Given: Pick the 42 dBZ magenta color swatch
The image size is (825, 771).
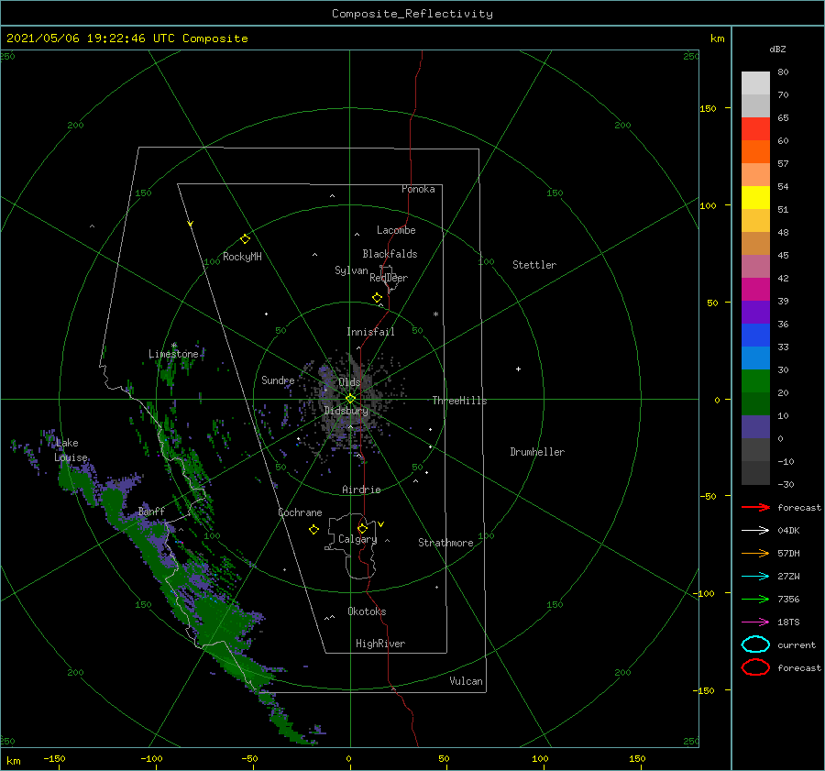Looking at the screenshot, I should (755, 289).
